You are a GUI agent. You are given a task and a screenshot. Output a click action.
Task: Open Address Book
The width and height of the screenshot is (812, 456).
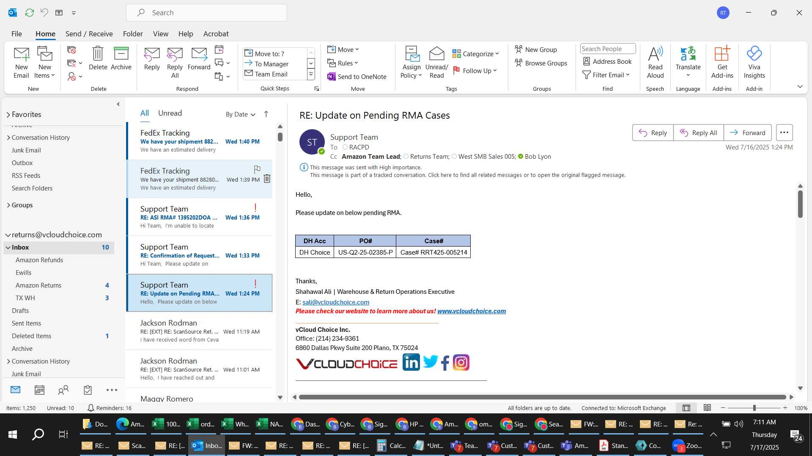click(x=607, y=61)
